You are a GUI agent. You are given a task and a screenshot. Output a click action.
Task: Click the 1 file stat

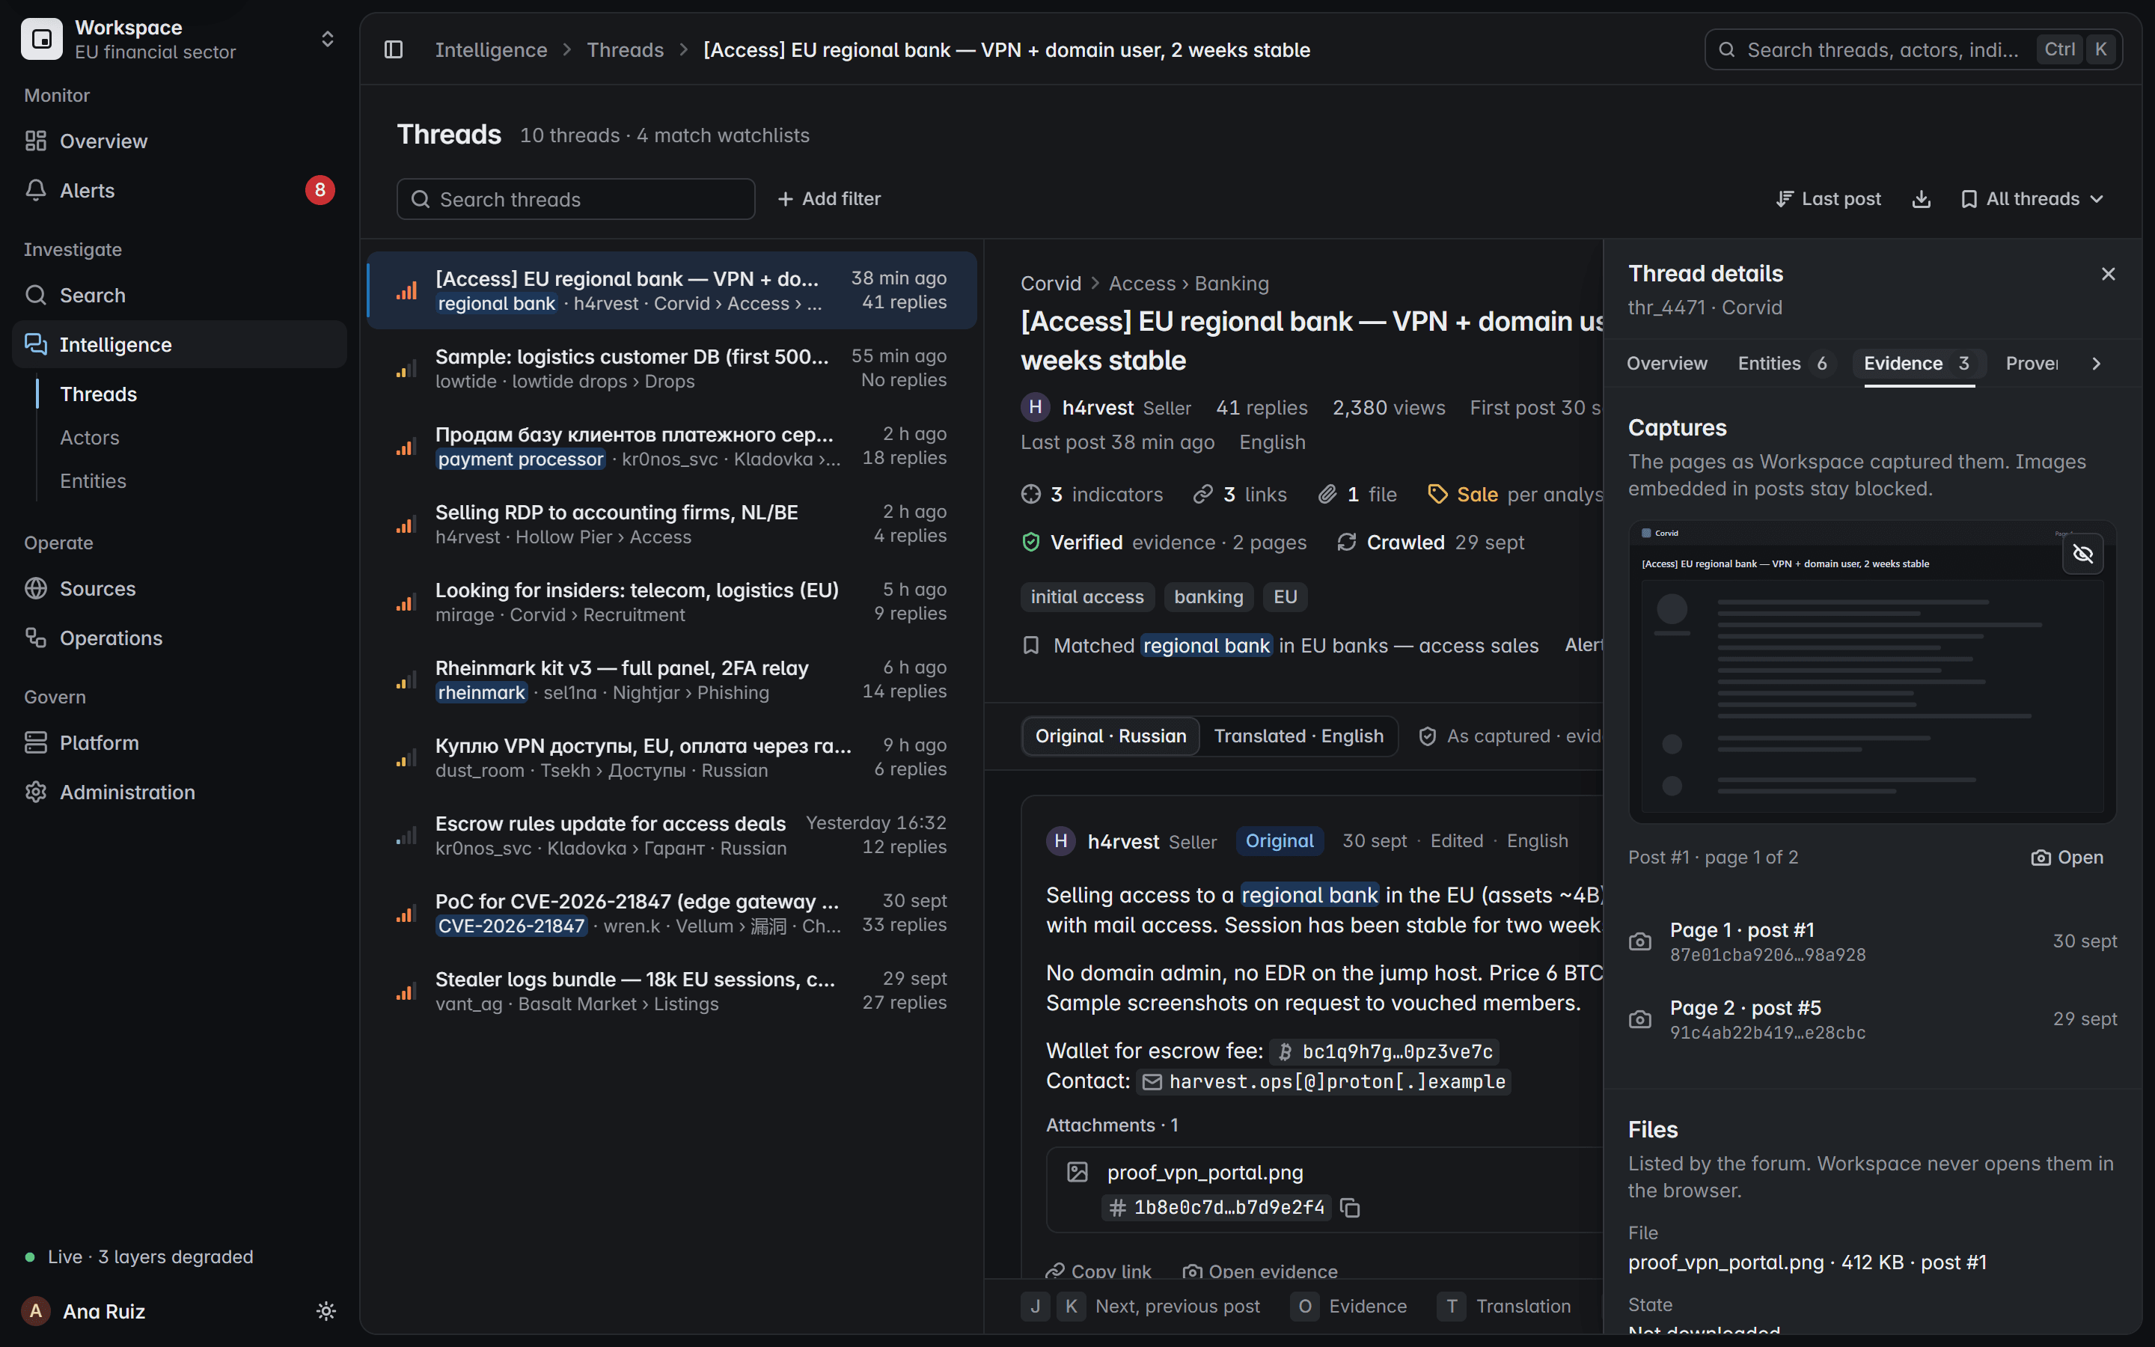tap(1357, 495)
